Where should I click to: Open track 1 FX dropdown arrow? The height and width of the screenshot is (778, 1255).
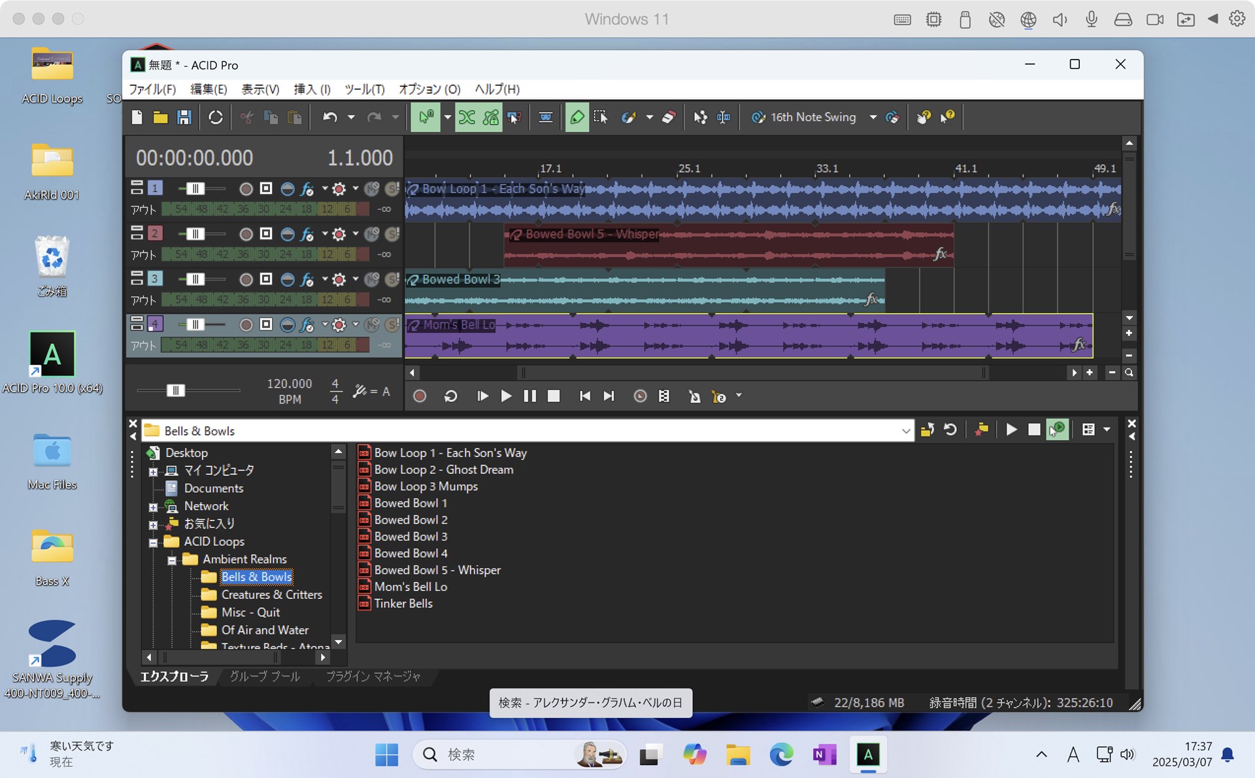coord(324,188)
